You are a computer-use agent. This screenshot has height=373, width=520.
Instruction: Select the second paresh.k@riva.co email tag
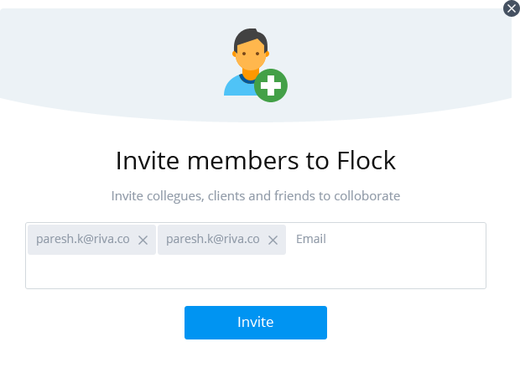pyautogui.click(x=212, y=239)
